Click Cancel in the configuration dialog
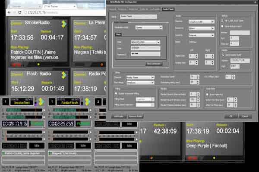This screenshot has width=259, height=172. point(245,116)
